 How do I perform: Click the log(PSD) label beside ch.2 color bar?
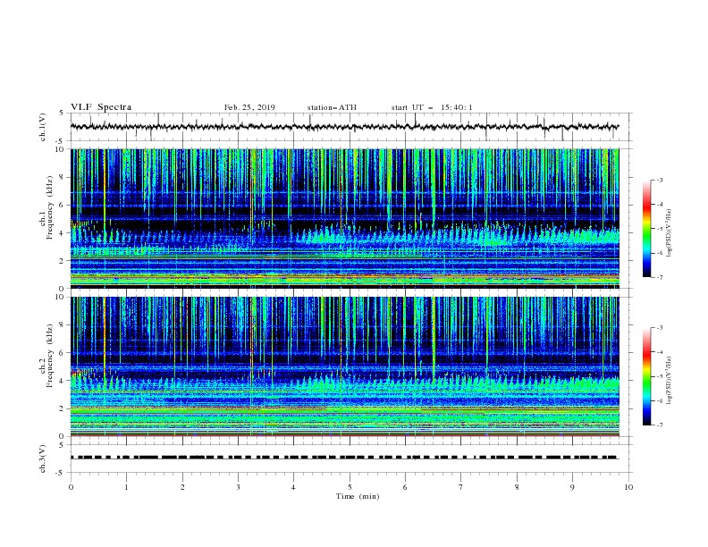[x=670, y=381]
